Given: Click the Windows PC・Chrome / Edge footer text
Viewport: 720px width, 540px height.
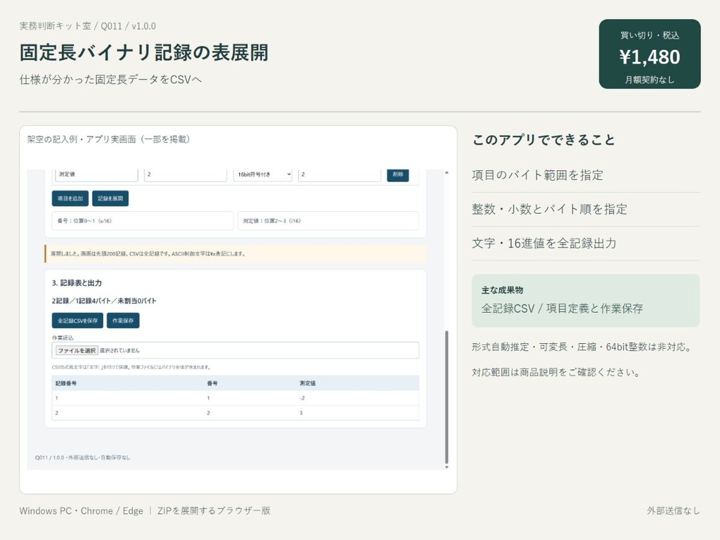Looking at the screenshot, I should [82, 510].
